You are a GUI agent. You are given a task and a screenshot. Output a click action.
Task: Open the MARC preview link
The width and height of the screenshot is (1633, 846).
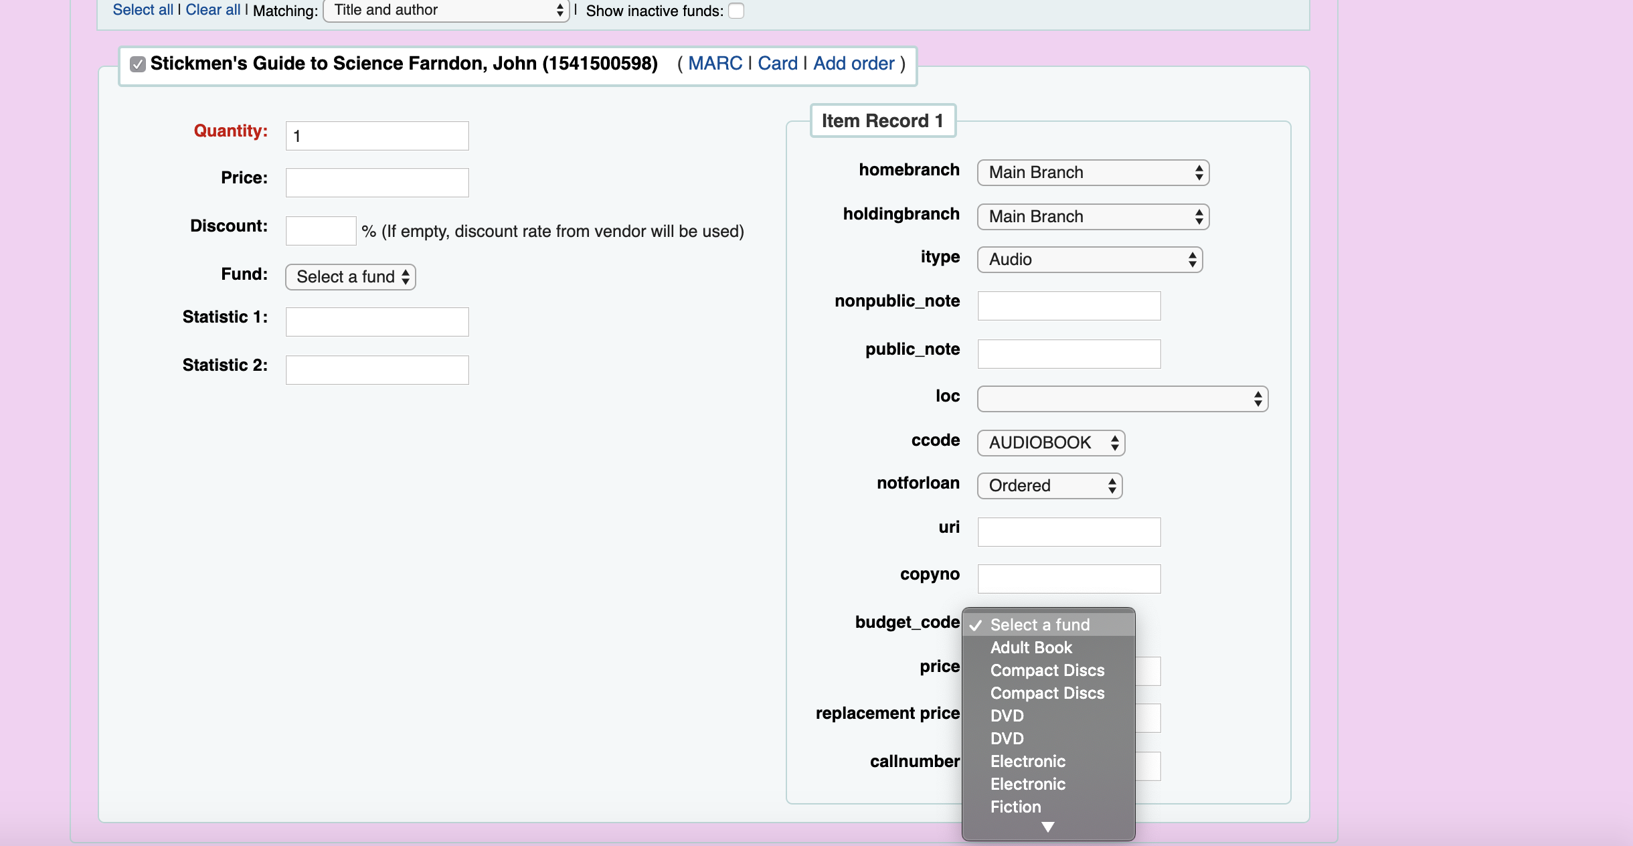(x=715, y=64)
